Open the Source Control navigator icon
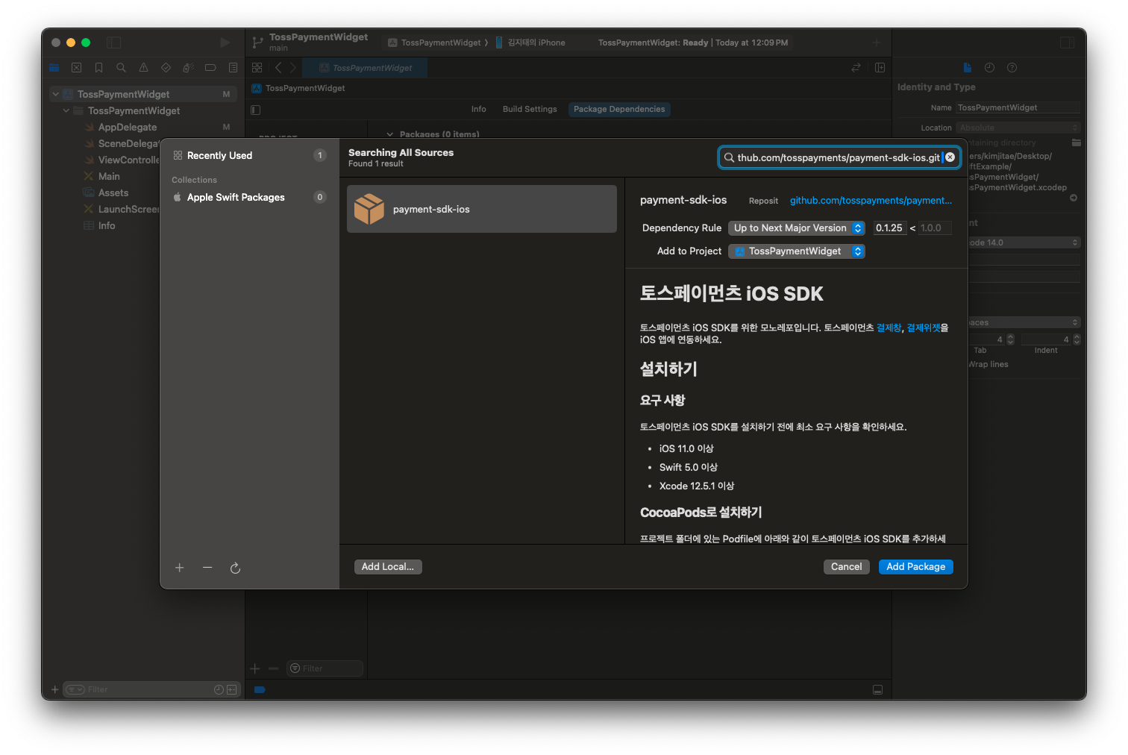 coord(76,67)
